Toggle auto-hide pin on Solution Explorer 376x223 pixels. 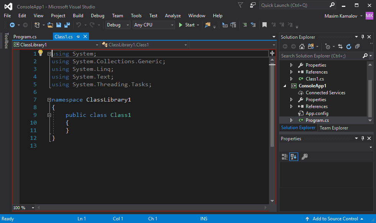pos(363,37)
